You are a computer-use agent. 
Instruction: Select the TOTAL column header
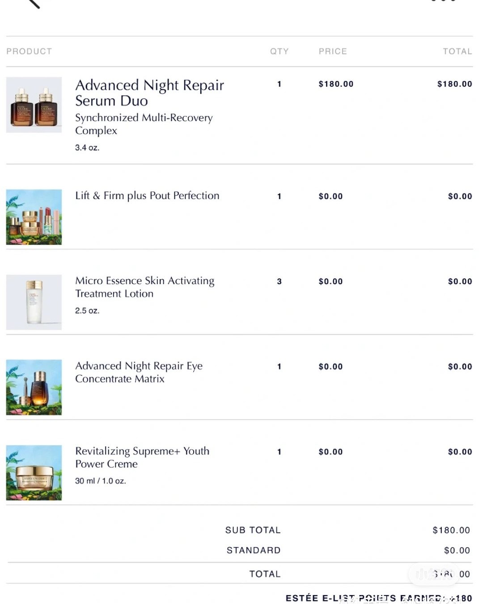coord(458,51)
